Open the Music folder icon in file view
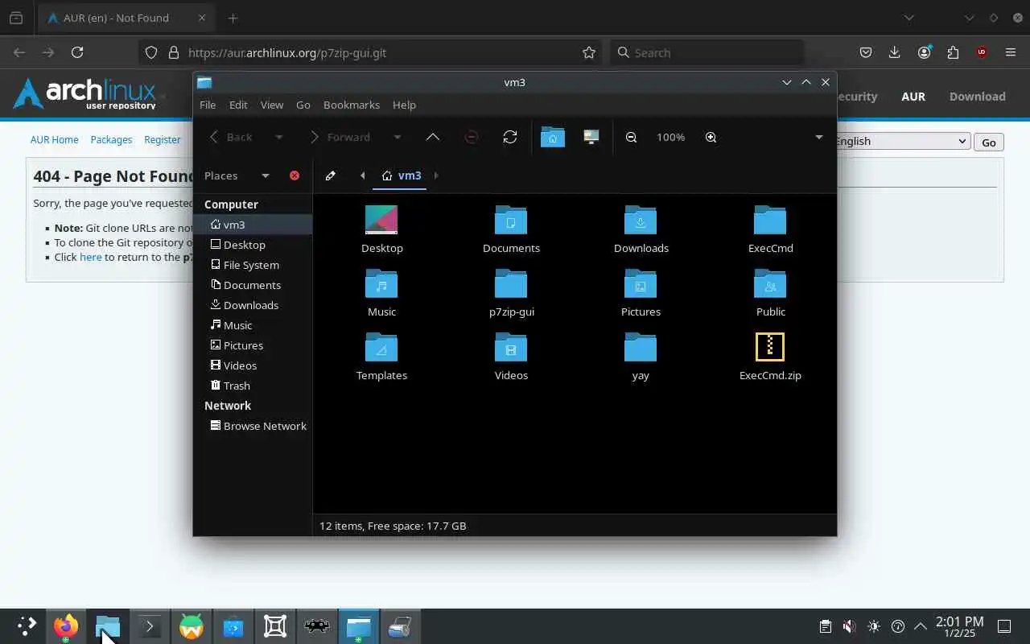 [381, 283]
